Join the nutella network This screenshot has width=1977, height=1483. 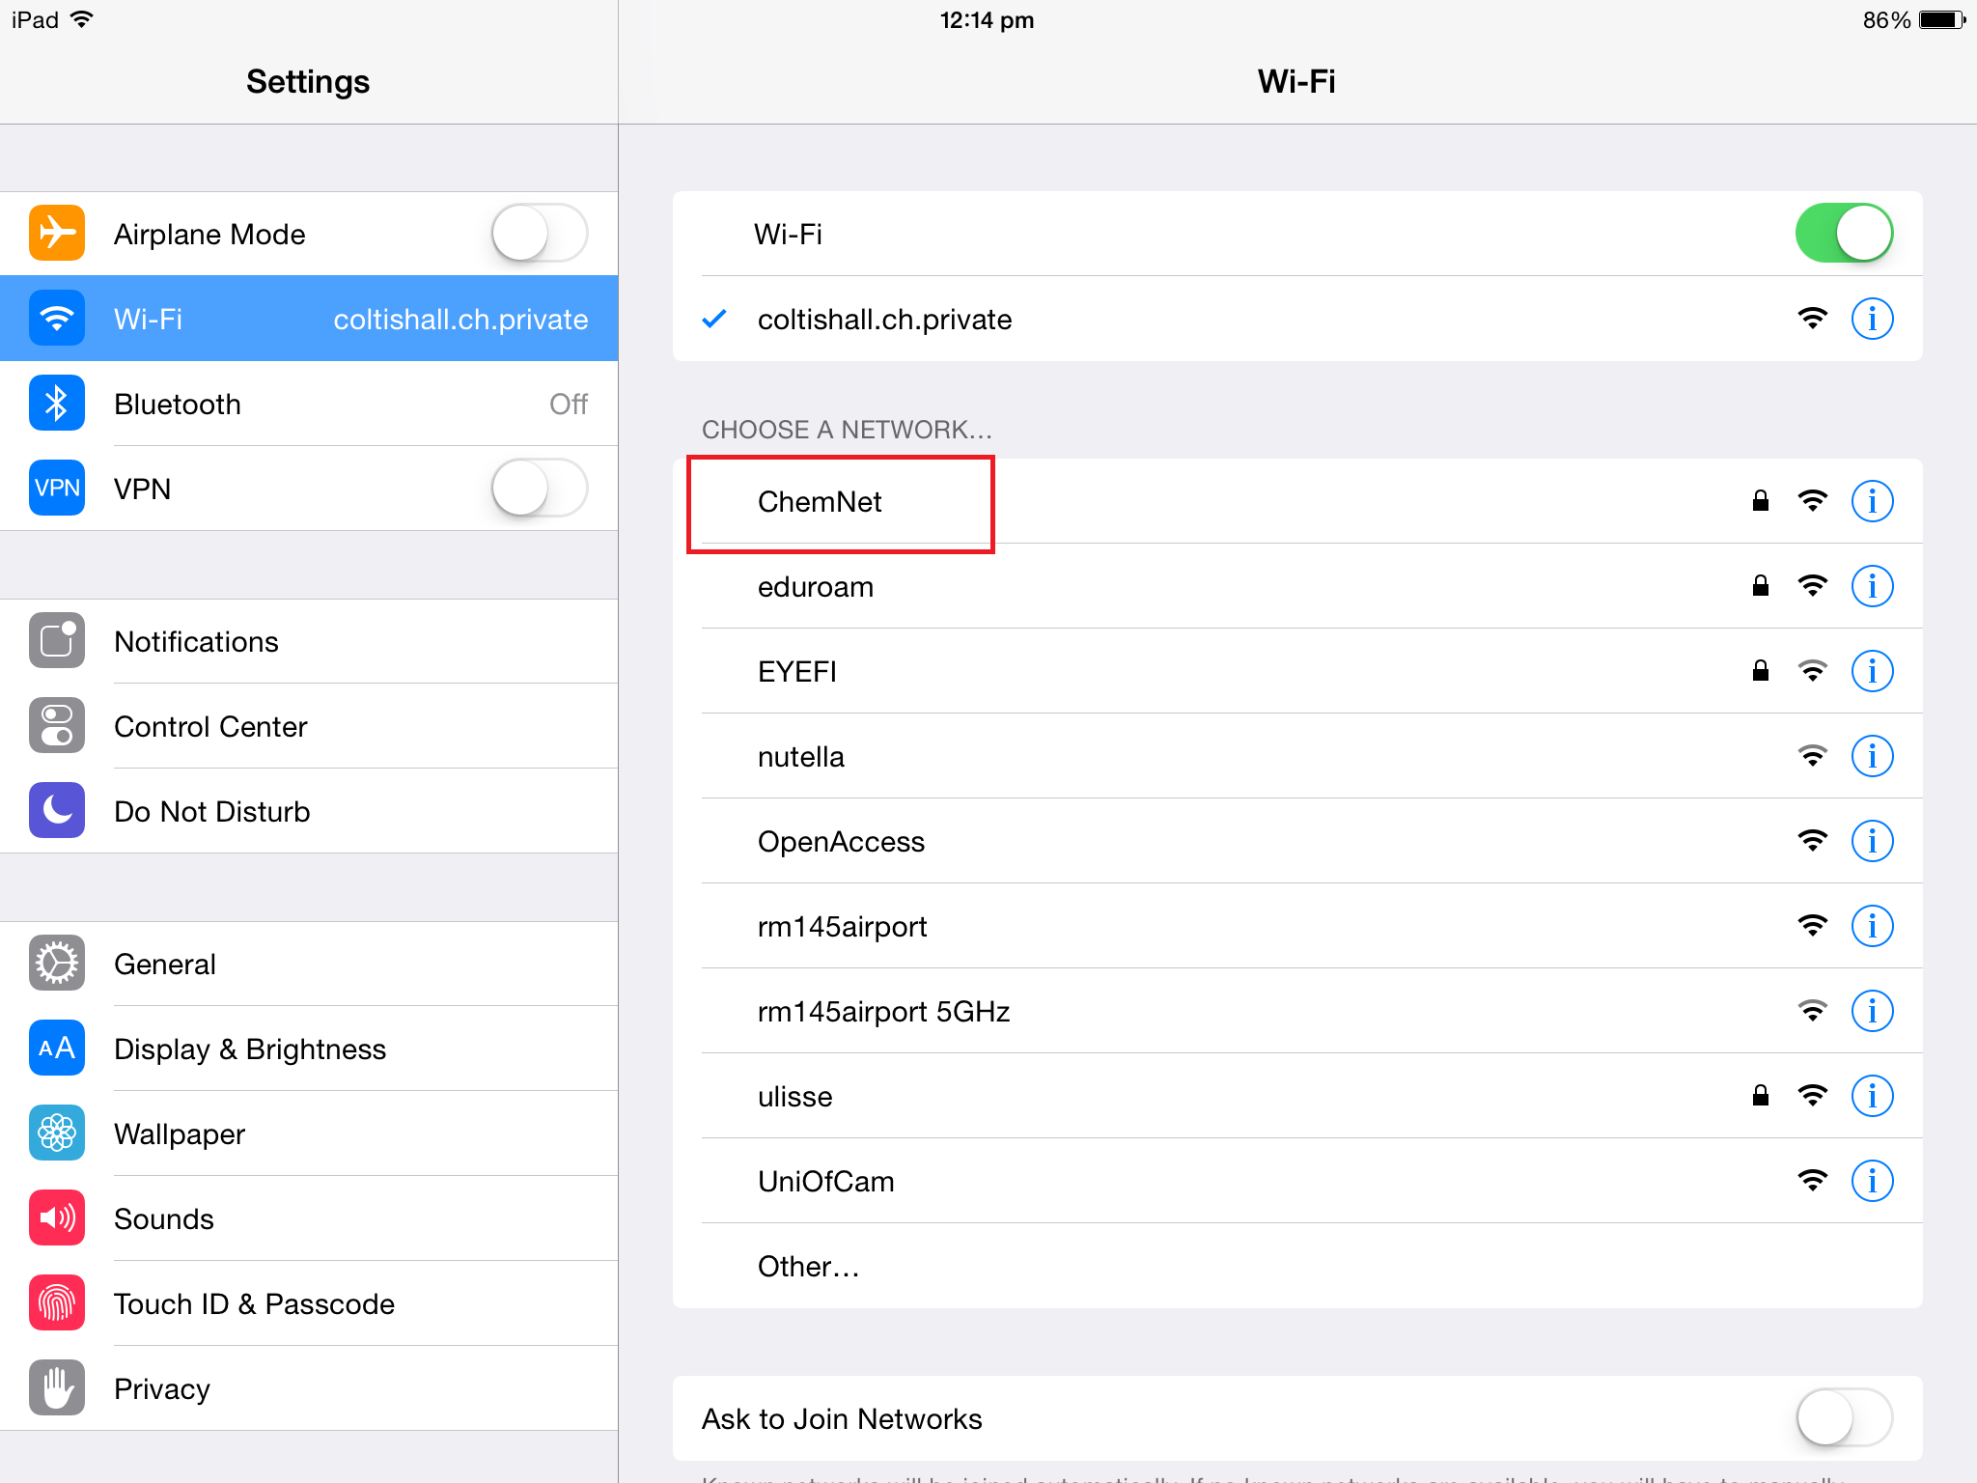tap(1297, 756)
